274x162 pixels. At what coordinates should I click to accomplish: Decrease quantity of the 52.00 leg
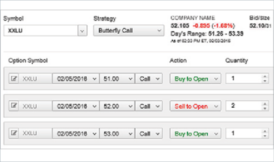click(264, 108)
